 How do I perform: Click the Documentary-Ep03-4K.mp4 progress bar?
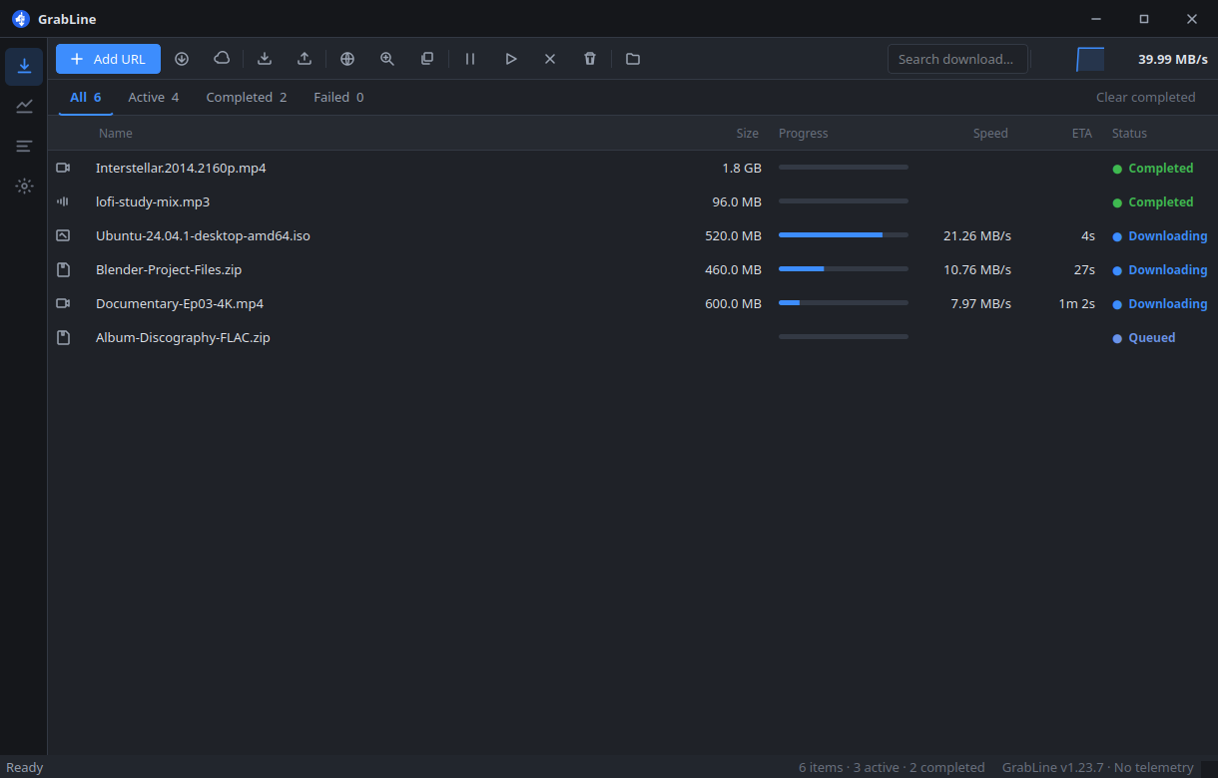[844, 303]
